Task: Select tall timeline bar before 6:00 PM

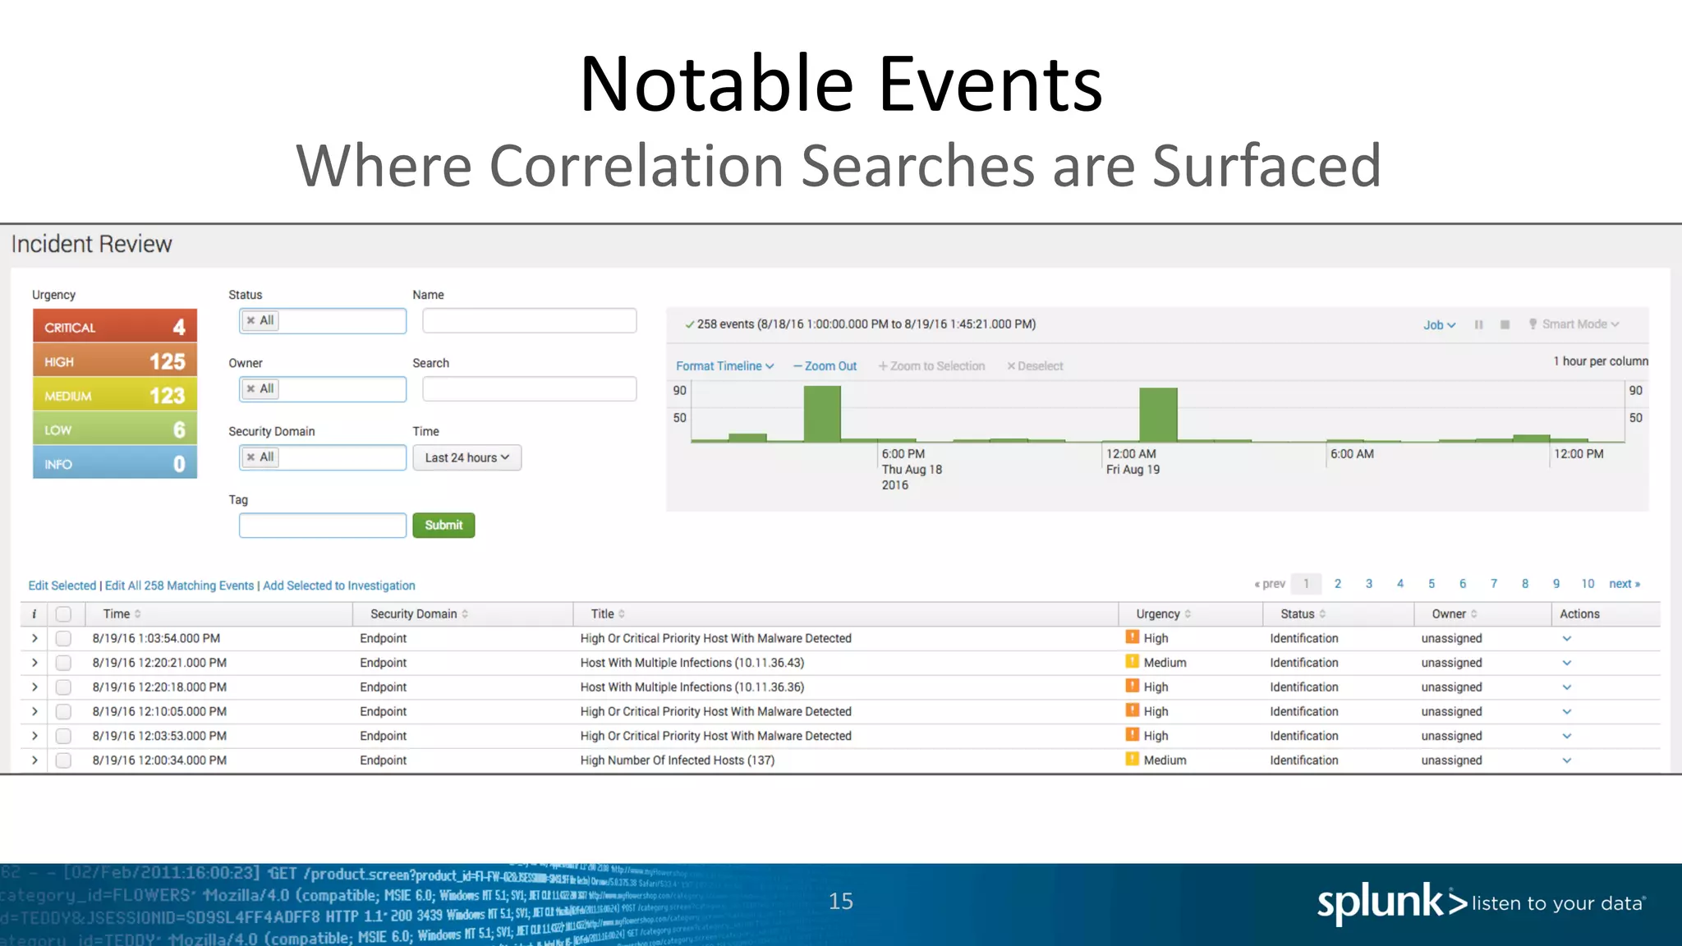Action: (x=822, y=414)
